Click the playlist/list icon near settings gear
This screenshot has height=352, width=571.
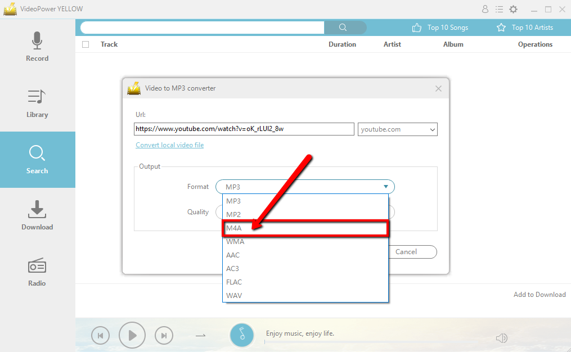[x=499, y=9]
